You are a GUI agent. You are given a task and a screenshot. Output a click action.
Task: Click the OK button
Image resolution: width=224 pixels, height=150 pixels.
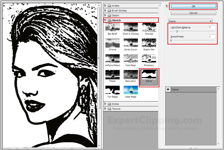coord(193,6)
